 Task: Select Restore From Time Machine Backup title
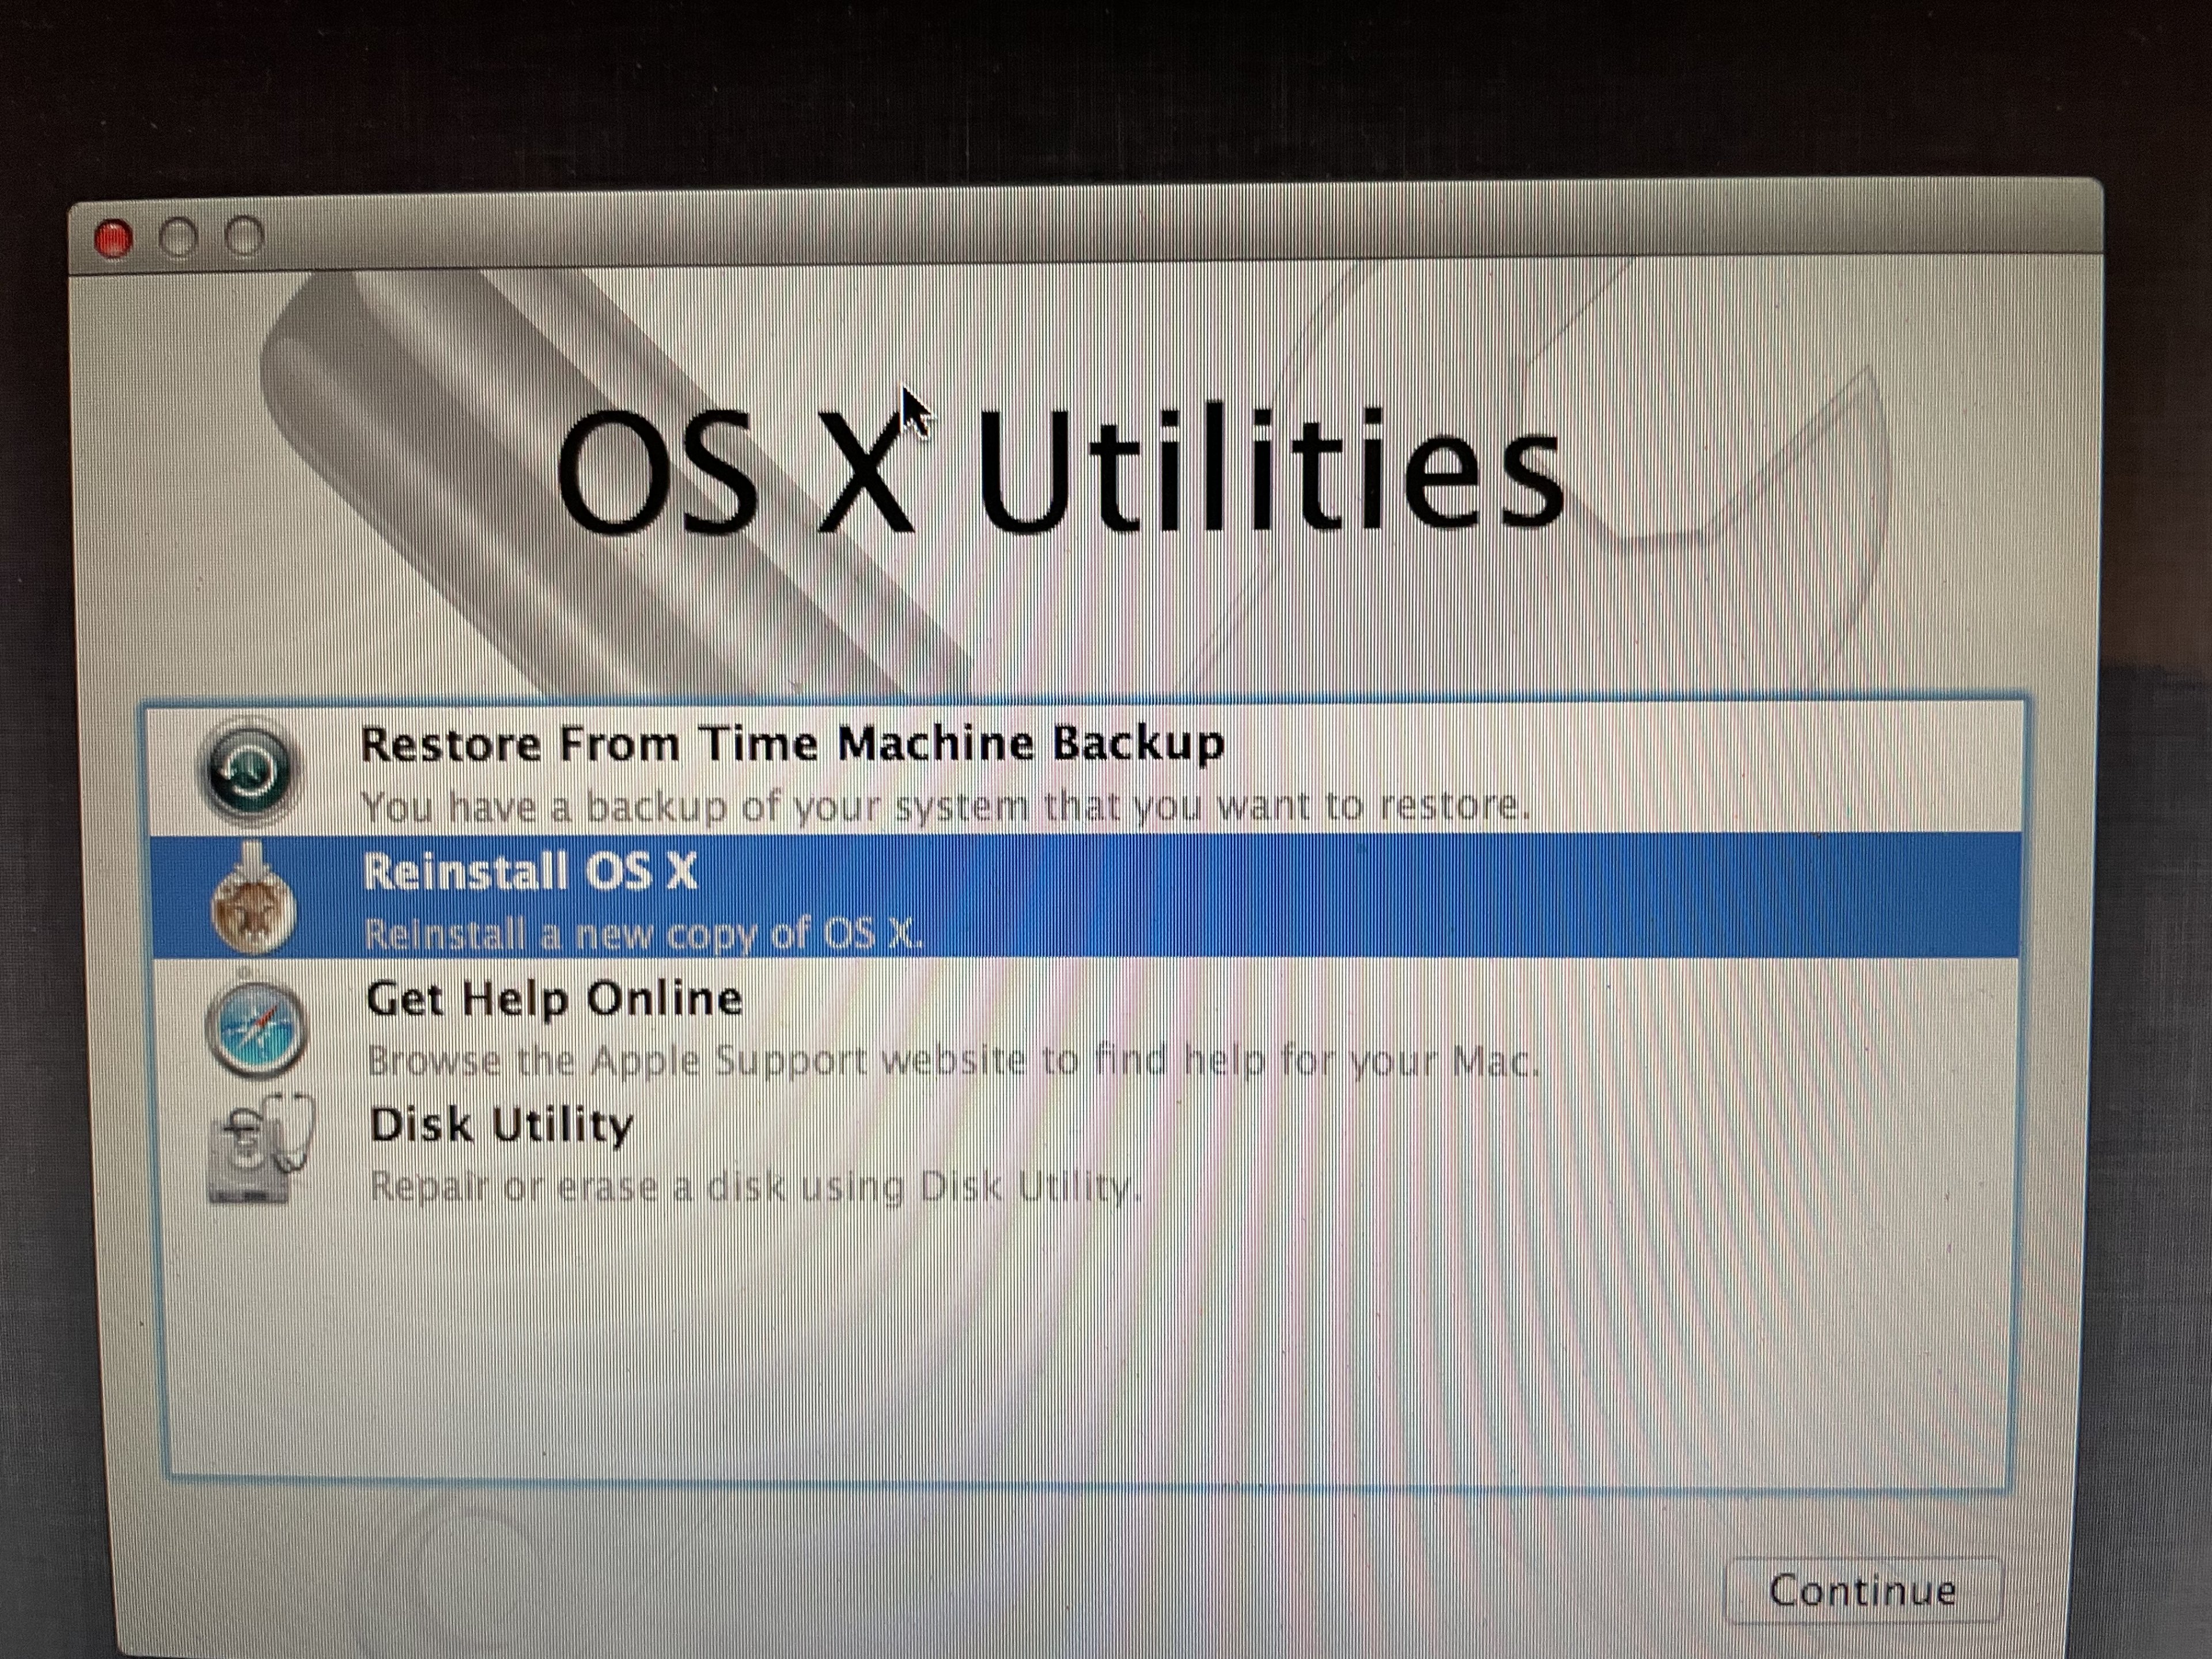[x=792, y=744]
